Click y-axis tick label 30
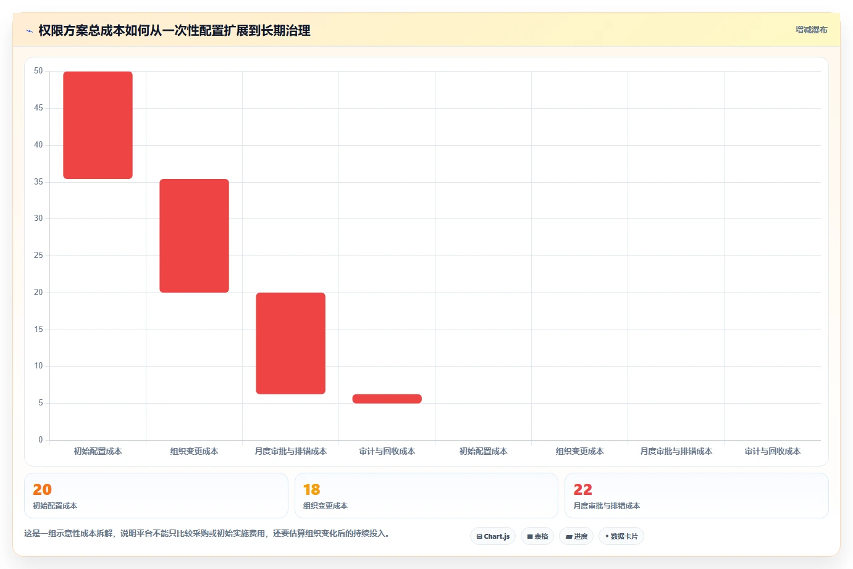 (38, 218)
